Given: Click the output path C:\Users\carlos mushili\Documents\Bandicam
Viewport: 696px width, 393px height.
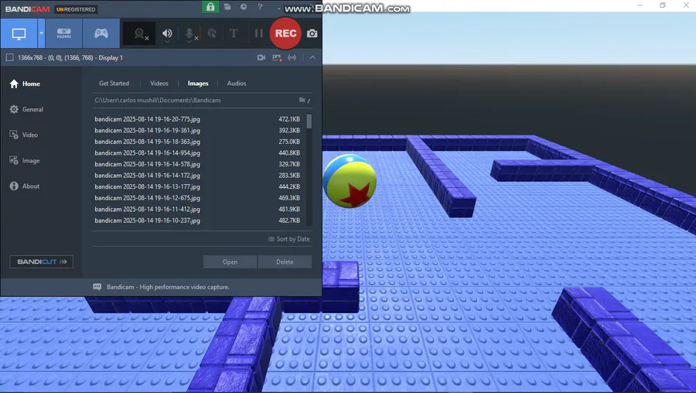Looking at the screenshot, I should [x=158, y=100].
